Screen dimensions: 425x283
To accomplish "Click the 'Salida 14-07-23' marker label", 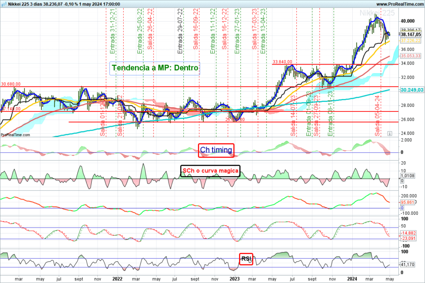I will click(x=293, y=116).
